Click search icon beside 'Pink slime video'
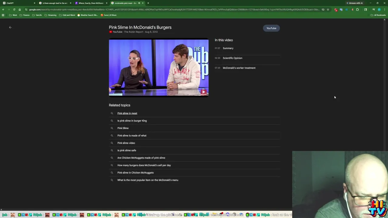Screen dimensions: 388x218 click(x=112, y=143)
